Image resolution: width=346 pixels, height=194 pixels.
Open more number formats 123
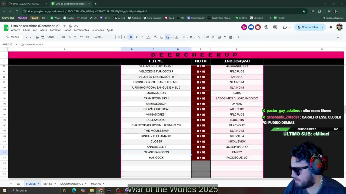[87, 37]
